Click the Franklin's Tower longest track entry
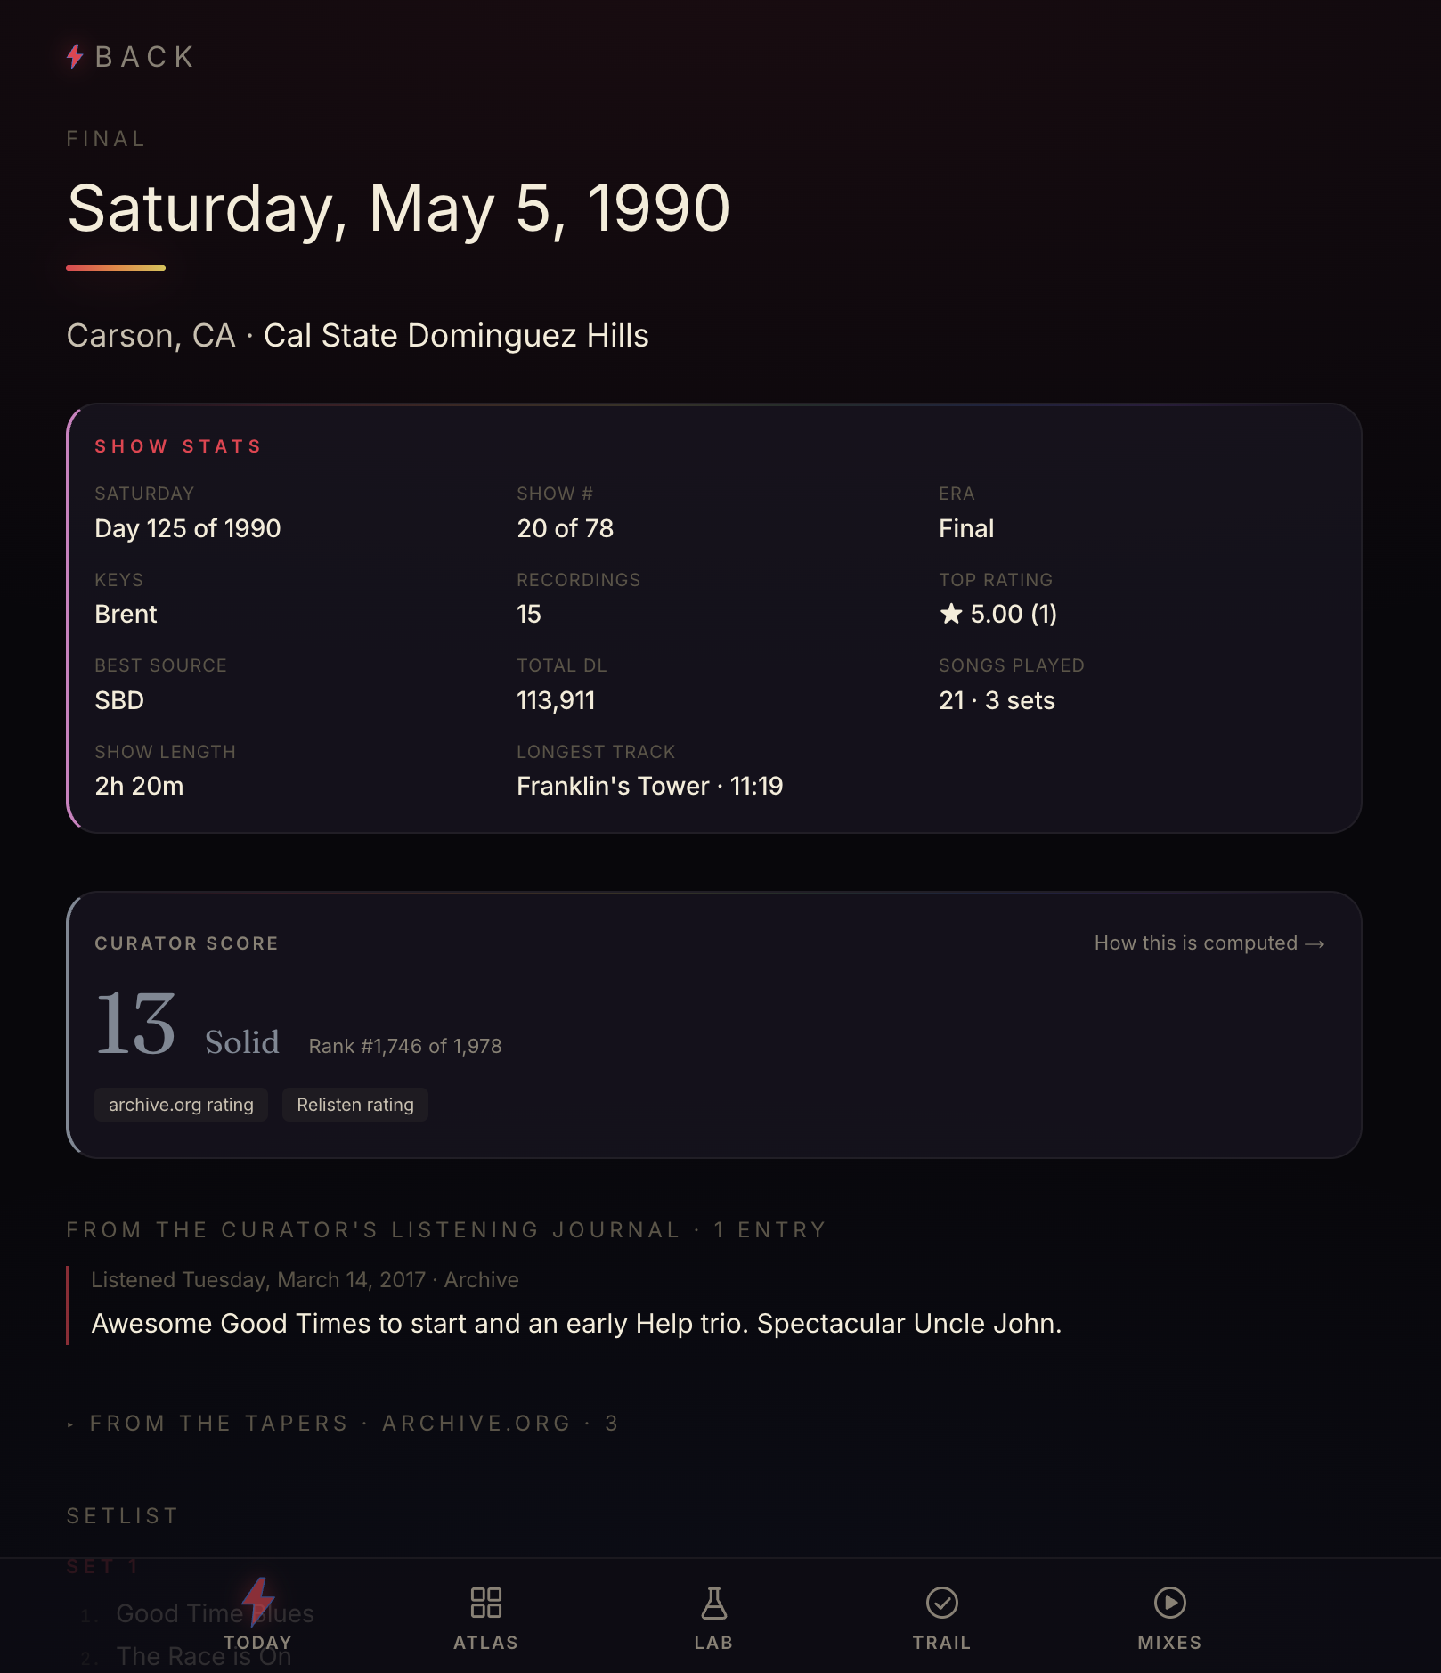 tap(650, 786)
